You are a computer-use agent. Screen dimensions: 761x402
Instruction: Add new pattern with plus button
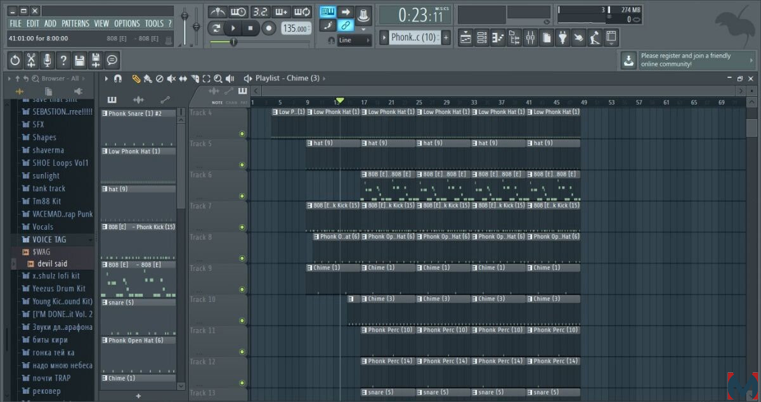point(446,38)
